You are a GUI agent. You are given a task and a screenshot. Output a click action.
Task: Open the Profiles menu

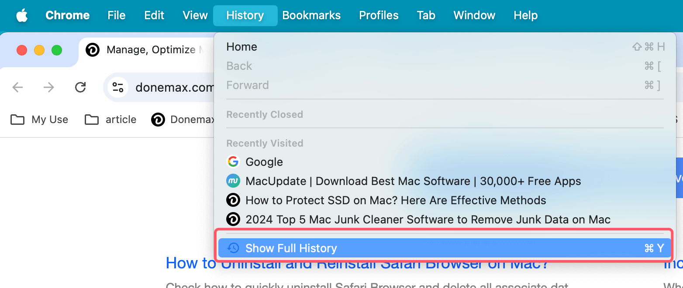click(x=378, y=15)
